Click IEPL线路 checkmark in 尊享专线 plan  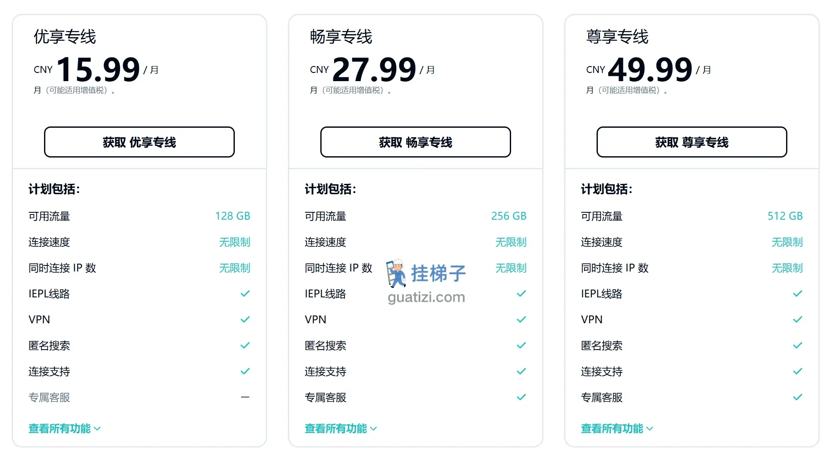[798, 293]
